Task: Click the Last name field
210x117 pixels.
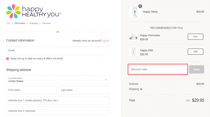Action: pyautogui.click(x=84, y=90)
